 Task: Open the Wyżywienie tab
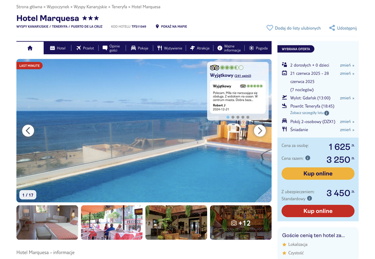(x=170, y=48)
